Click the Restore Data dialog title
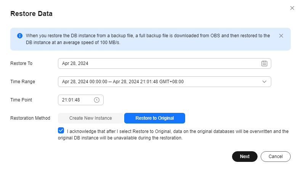 (31, 14)
